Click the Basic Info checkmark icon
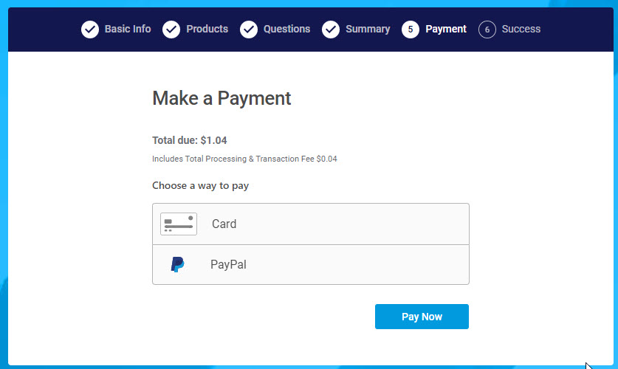 pos(90,30)
